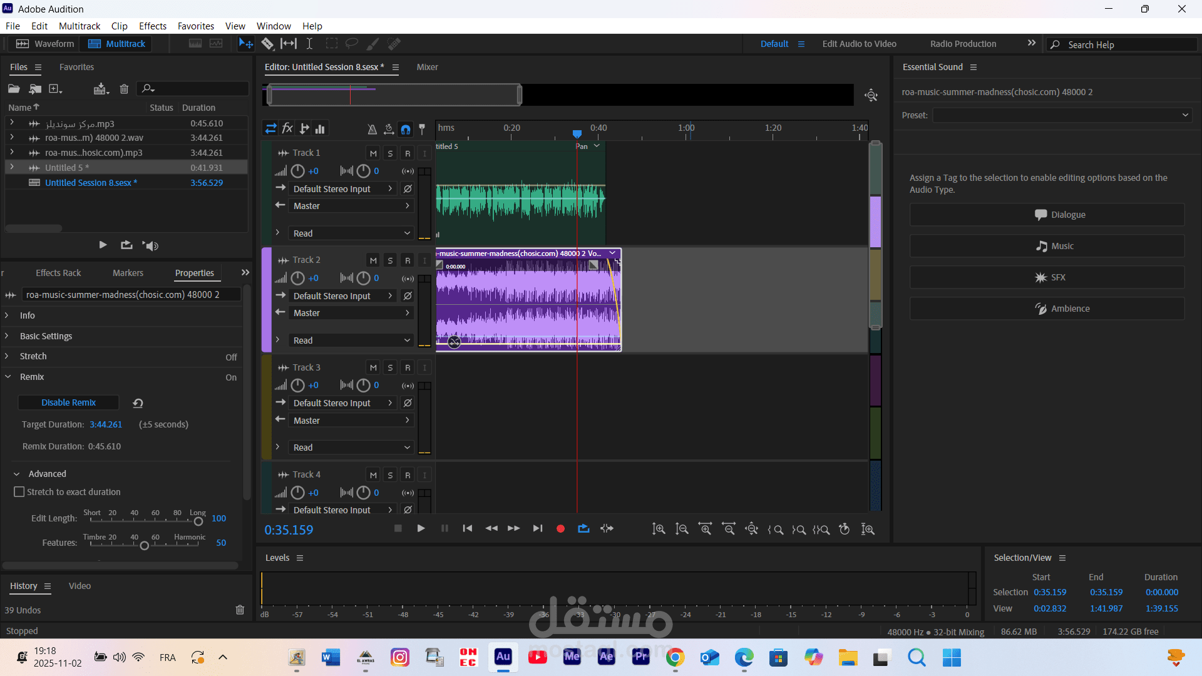Screen dimensions: 1202x676
Task: Assign Music audio type
Action: tap(1047, 246)
